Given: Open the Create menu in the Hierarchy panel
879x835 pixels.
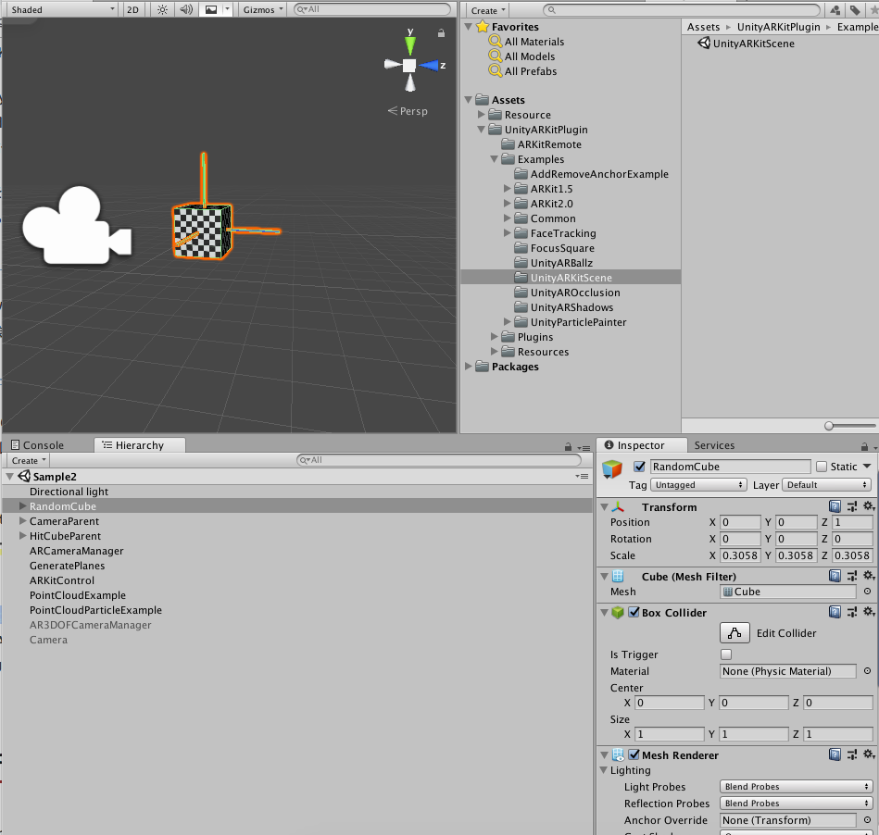Looking at the screenshot, I should point(26,460).
